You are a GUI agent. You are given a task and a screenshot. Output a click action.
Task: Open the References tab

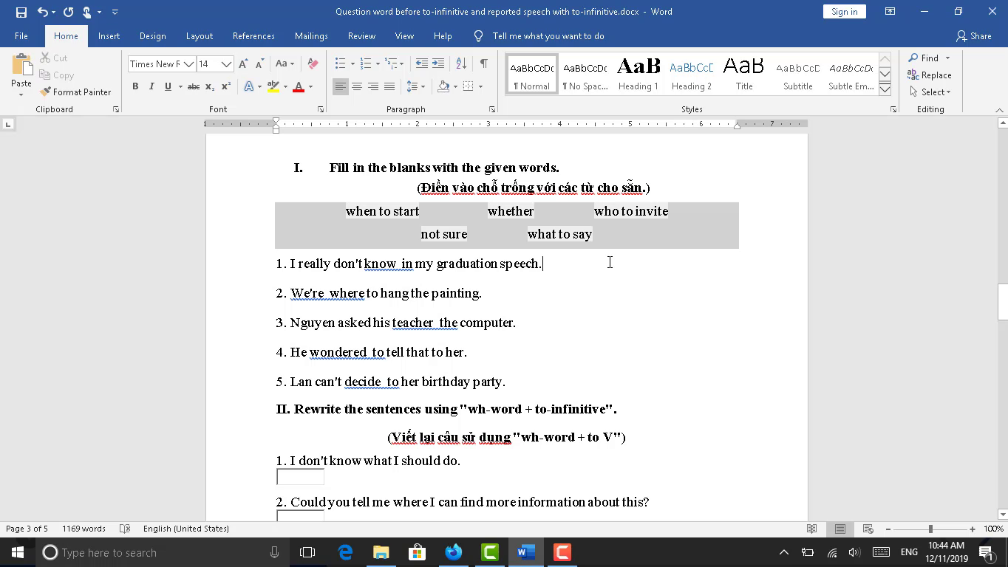click(253, 36)
